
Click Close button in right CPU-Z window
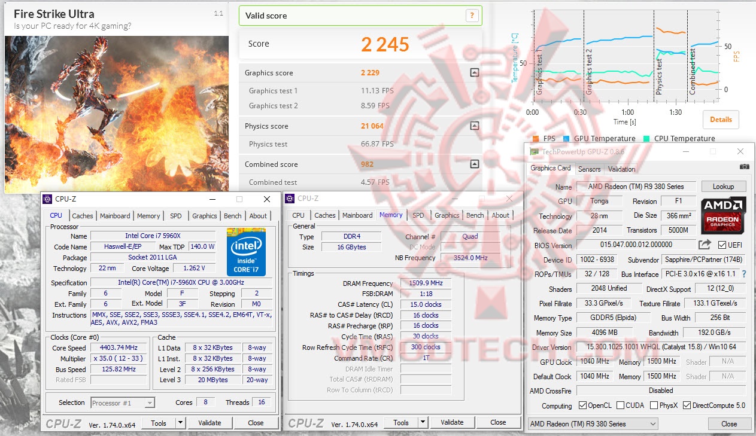pos(498,422)
